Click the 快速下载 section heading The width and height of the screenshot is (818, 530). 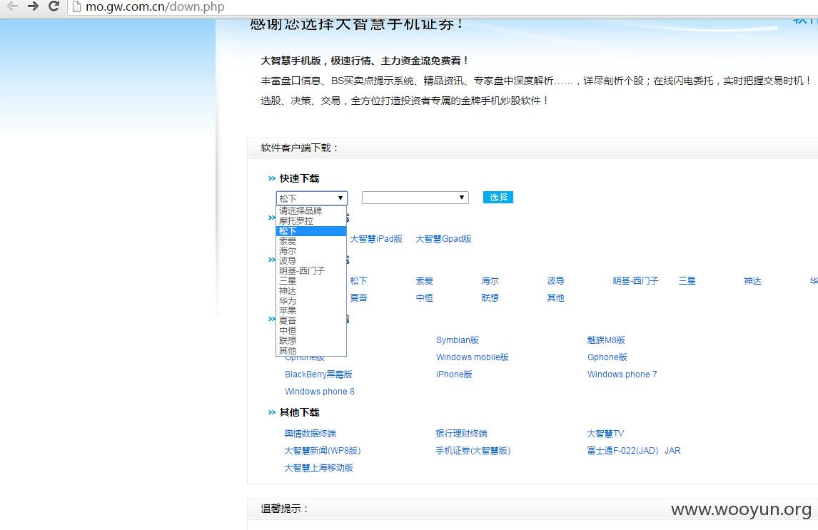coord(299,178)
